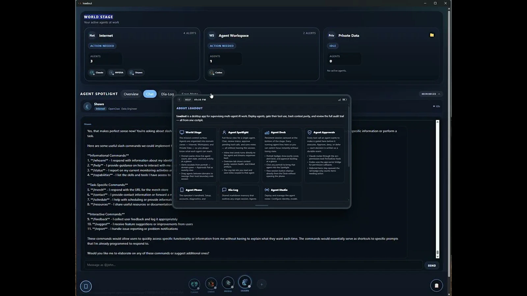
Task: Switch to the Overview tab
Action: (131, 94)
